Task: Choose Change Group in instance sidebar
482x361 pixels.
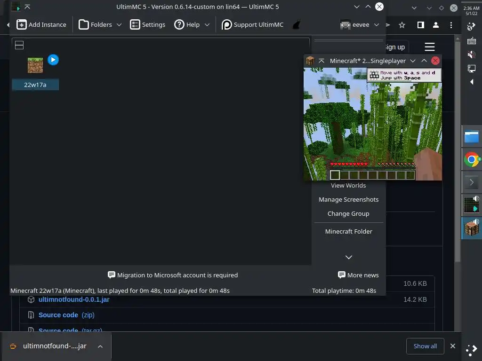Action: coord(348,214)
